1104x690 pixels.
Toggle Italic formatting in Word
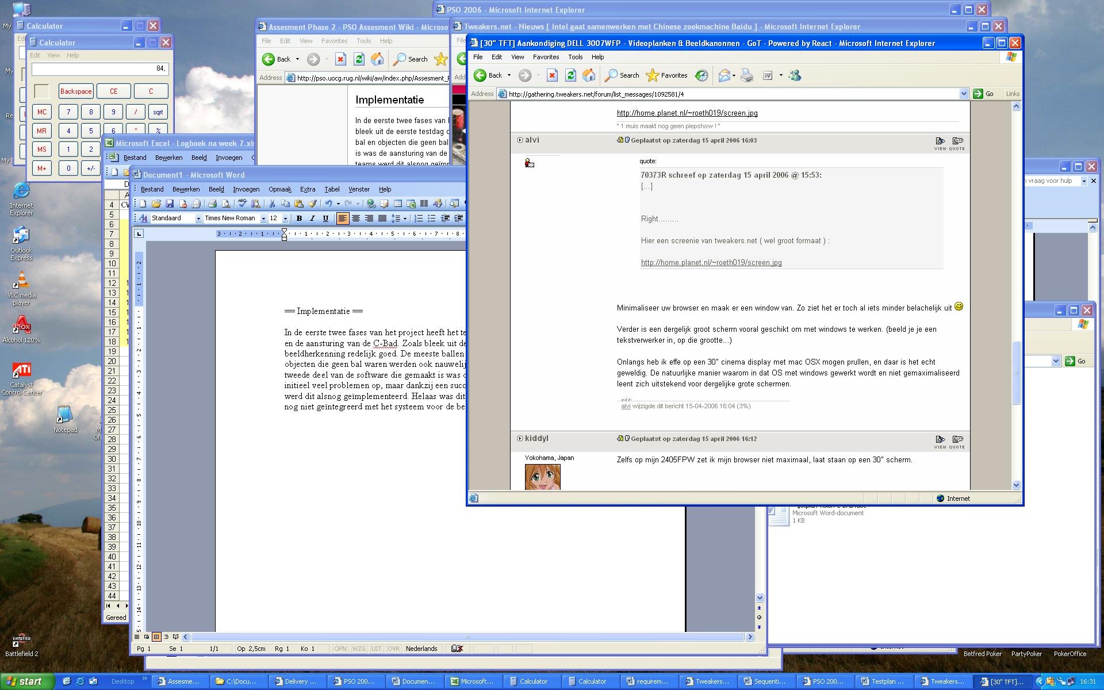point(312,218)
